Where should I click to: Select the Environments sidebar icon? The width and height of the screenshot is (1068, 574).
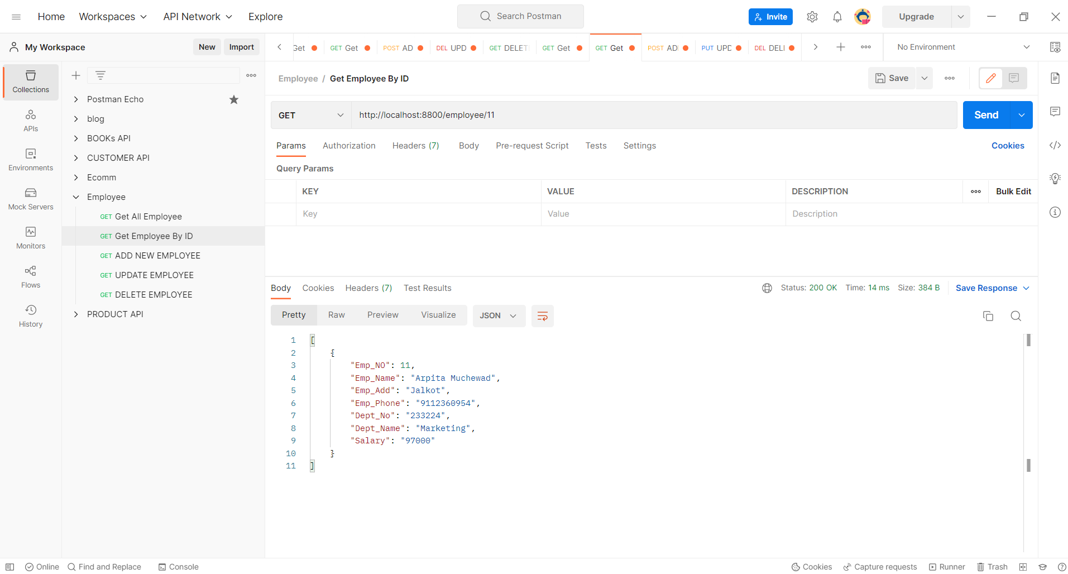31,159
